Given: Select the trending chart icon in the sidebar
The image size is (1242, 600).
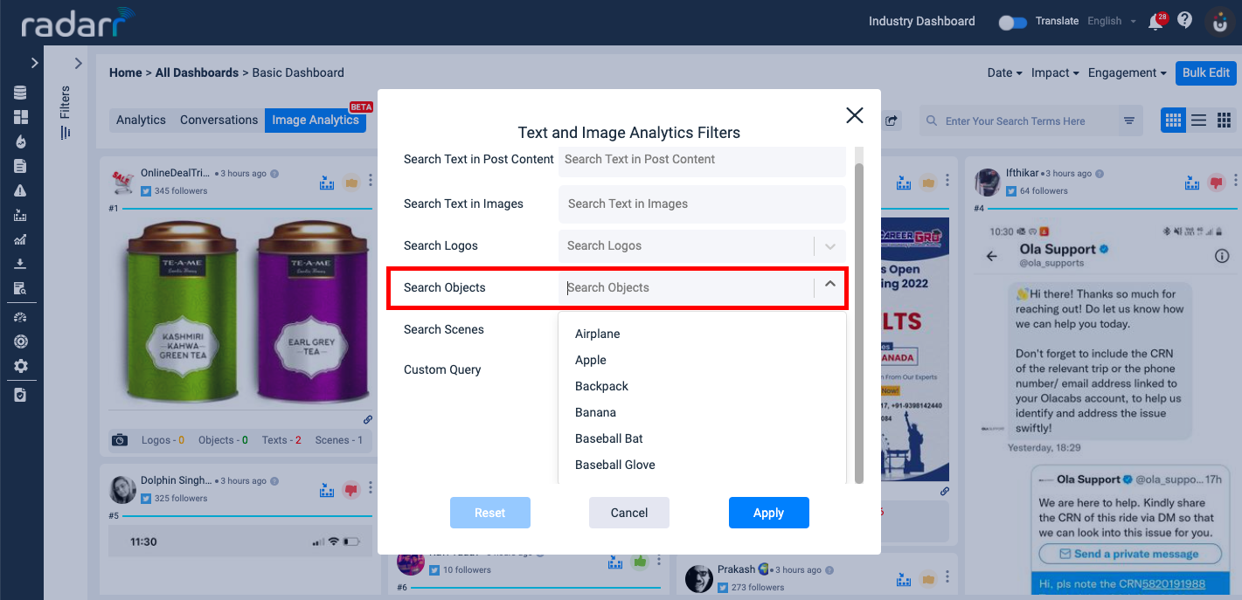Looking at the screenshot, I should tap(21, 238).
